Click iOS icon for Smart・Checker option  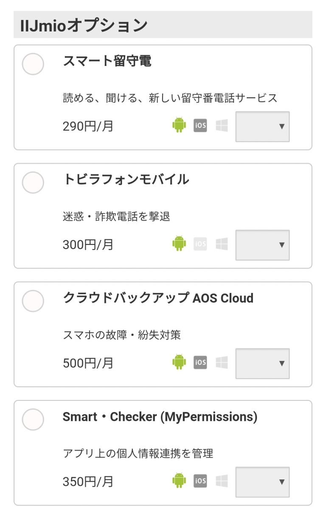pyautogui.click(x=200, y=481)
